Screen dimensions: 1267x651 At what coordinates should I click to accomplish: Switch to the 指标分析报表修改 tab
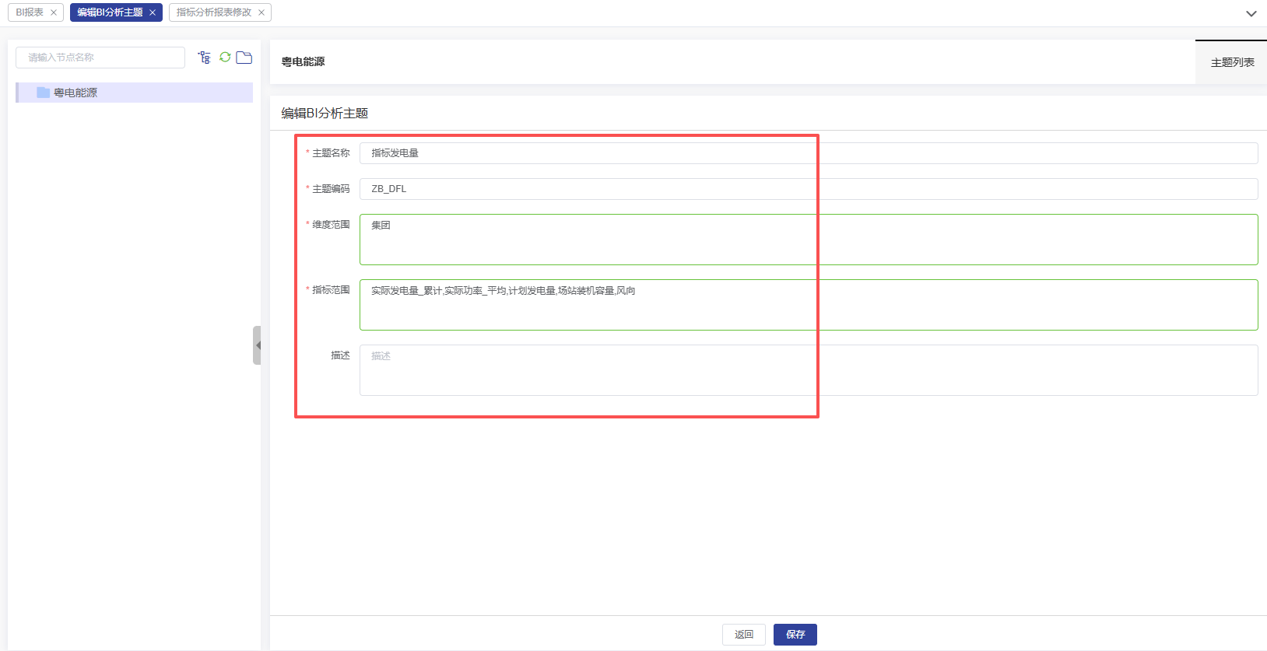(x=213, y=12)
